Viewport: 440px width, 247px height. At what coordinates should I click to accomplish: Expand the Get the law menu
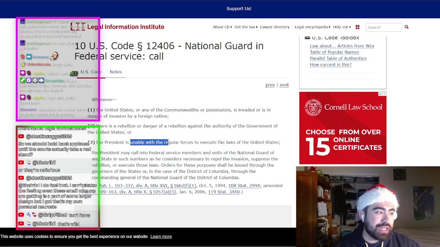click(246, 27)
